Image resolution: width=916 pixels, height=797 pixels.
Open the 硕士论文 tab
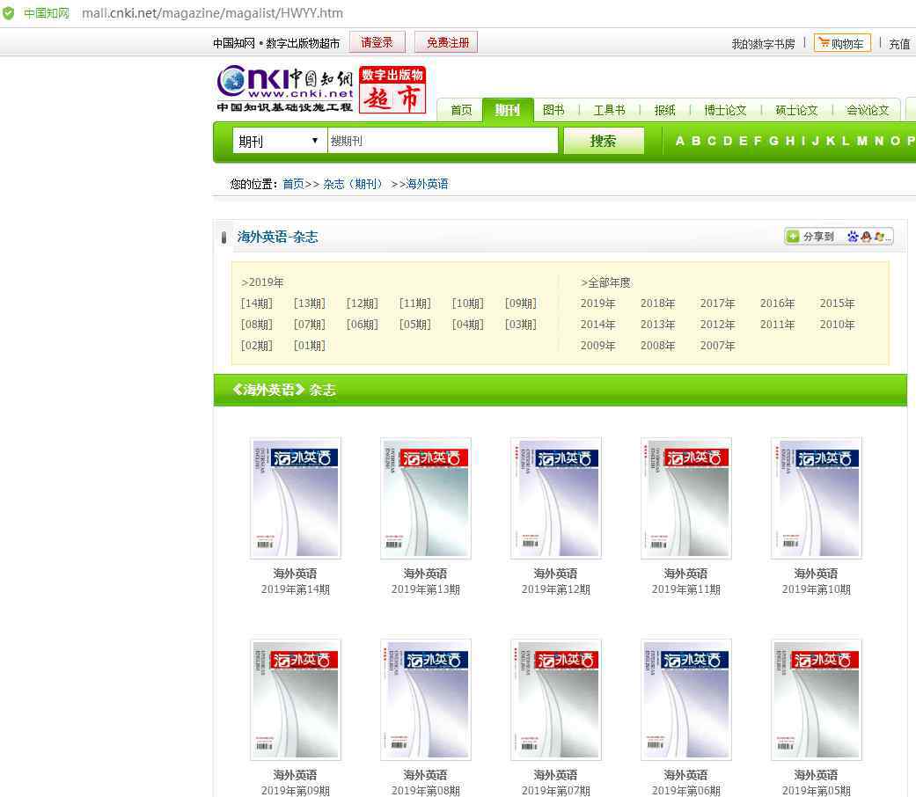click(796, 110)
